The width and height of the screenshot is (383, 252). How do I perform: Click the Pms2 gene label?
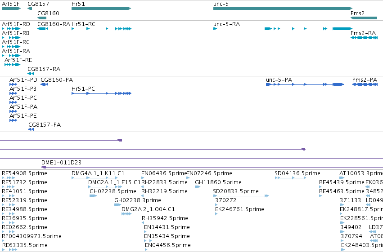pos(357,13)
